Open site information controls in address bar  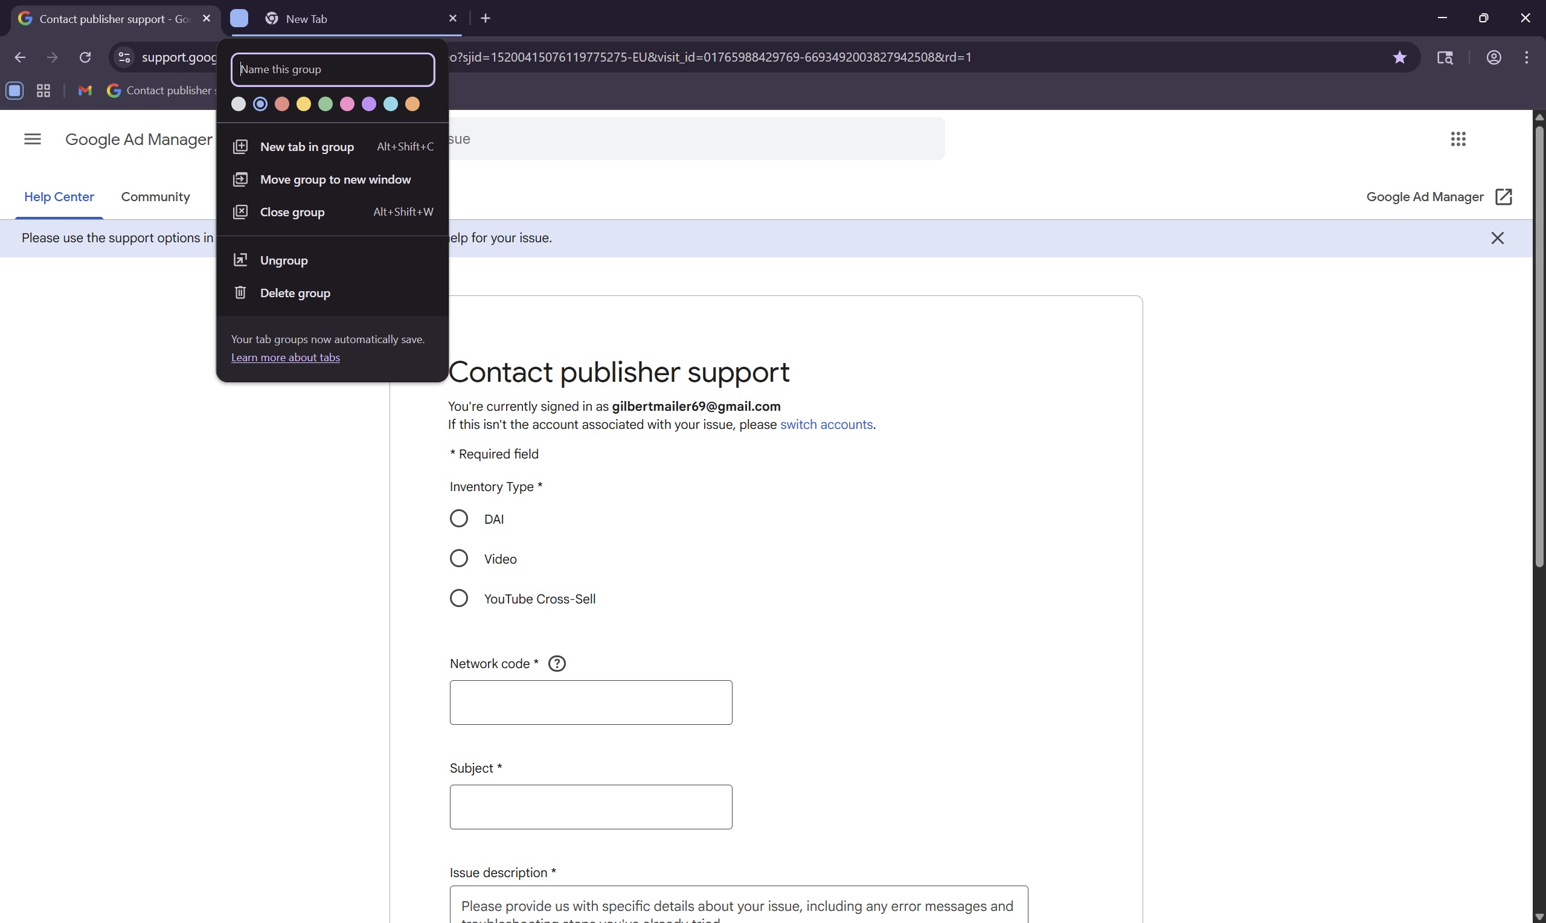[x=124, y=57]
